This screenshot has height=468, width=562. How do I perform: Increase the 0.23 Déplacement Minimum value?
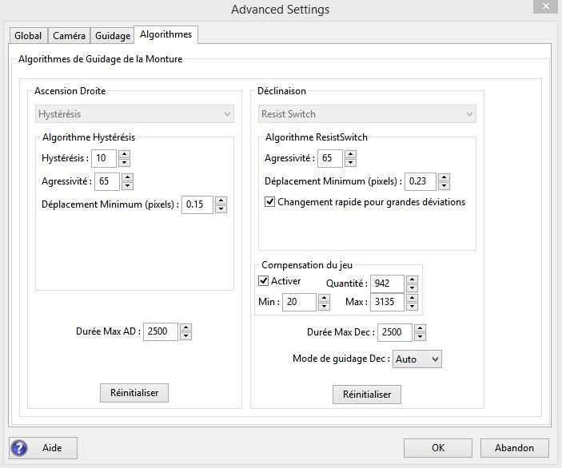444,177
